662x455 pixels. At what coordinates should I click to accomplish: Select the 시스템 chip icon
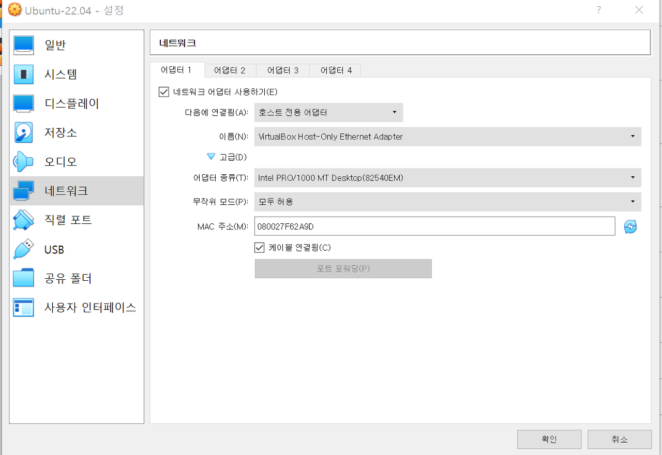point(24,74)
